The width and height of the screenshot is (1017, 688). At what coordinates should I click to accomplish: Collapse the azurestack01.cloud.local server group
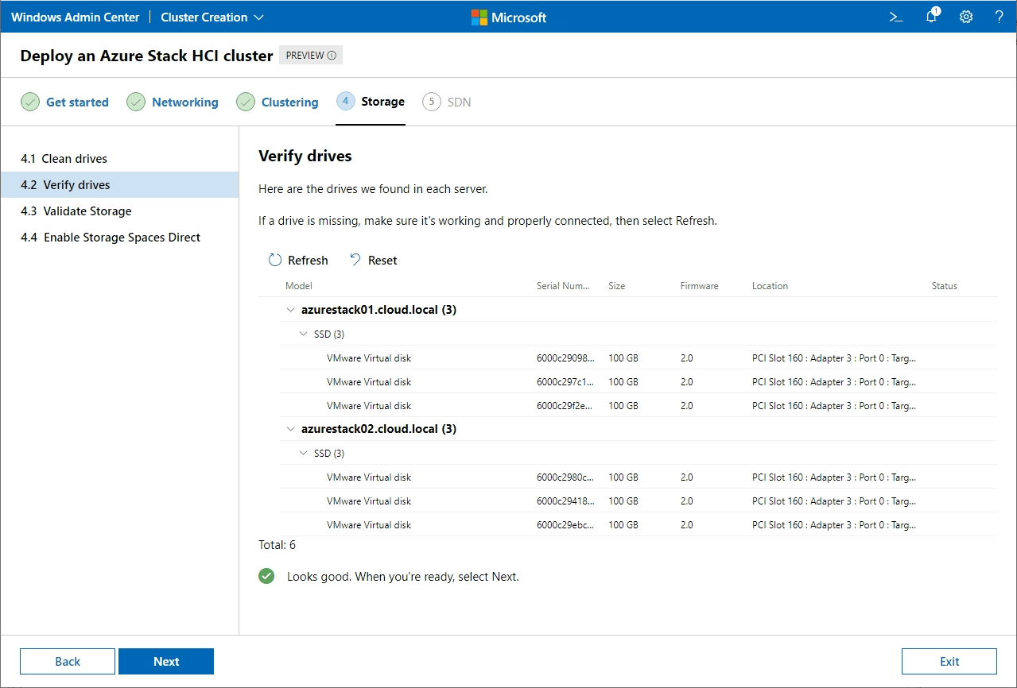coord(290,310)
